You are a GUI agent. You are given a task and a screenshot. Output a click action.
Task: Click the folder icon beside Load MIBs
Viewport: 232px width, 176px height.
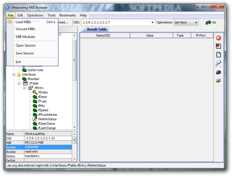(10, 22)
